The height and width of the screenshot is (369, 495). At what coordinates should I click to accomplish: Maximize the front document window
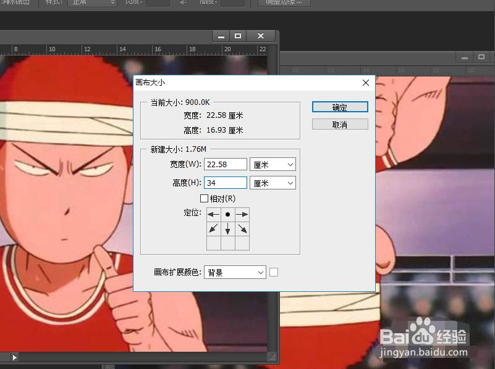pos(238,36)
